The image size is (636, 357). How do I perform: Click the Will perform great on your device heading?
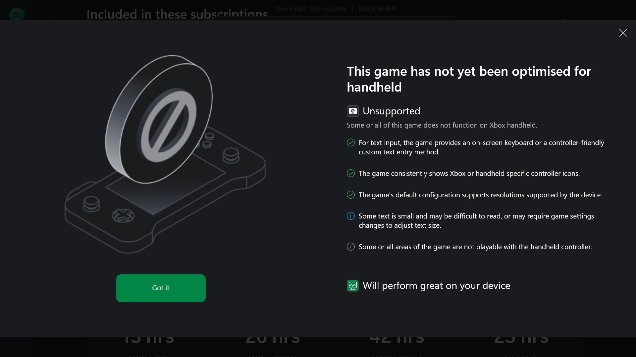point(437,286)
